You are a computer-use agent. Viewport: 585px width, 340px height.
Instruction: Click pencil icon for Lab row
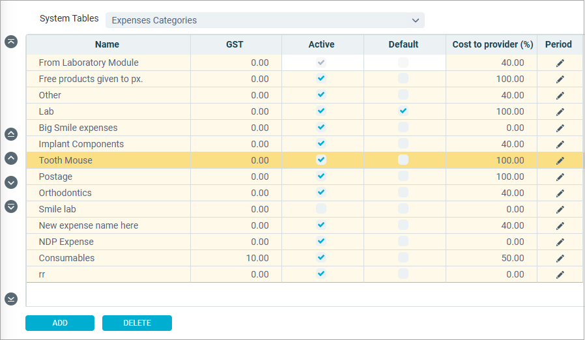[x=560, y=111]
